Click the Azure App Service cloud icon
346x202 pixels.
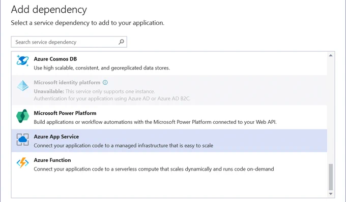click(x=22, y=140)
